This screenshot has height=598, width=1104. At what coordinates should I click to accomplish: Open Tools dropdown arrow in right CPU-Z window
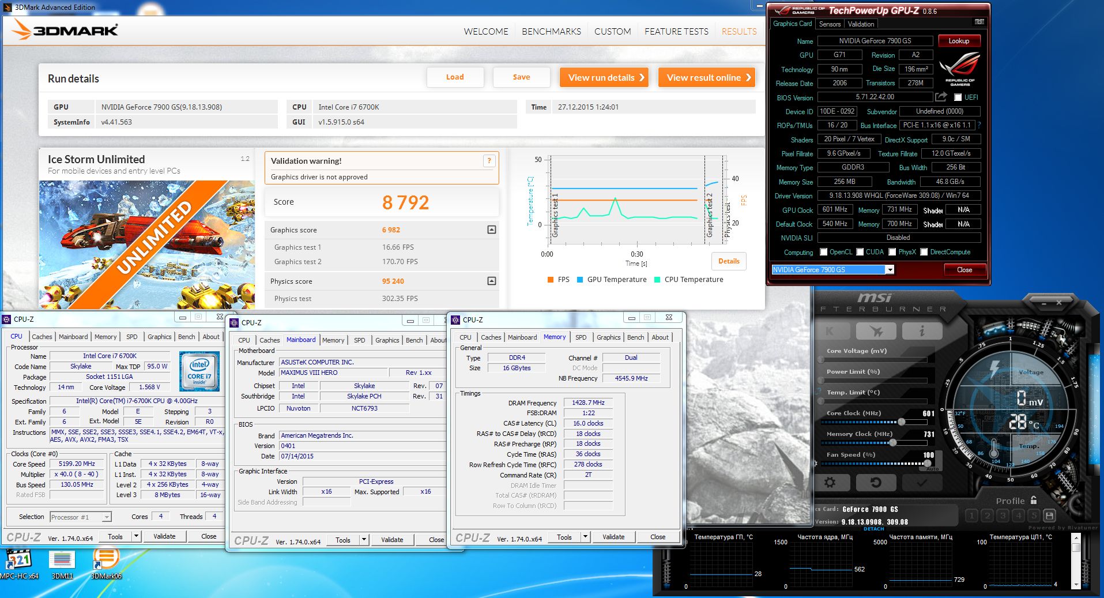click(585, 537)
